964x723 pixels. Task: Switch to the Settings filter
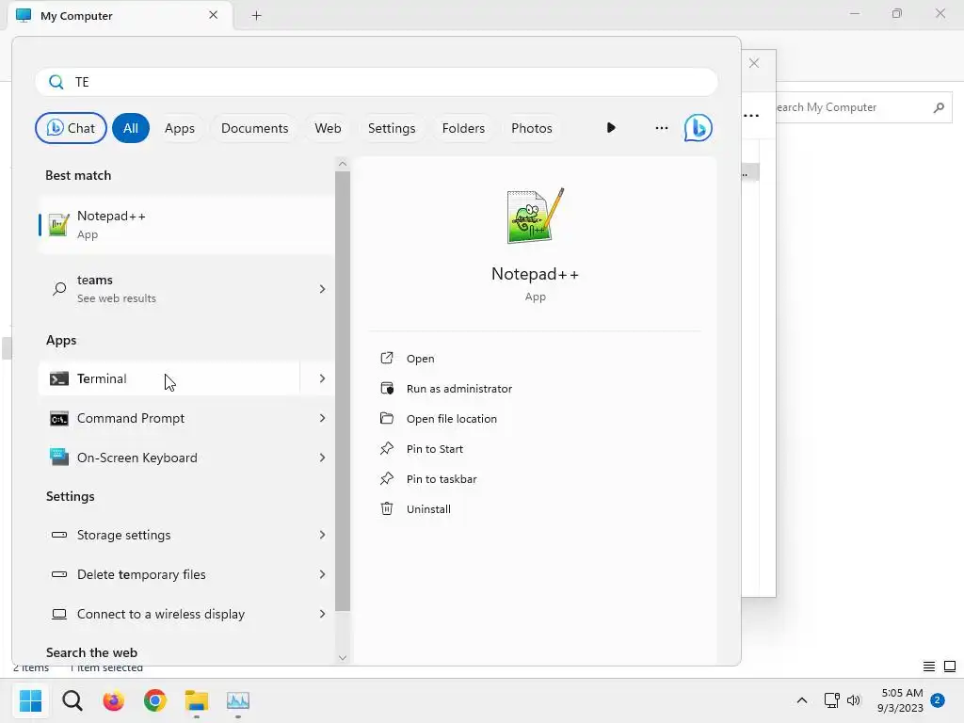392,128
